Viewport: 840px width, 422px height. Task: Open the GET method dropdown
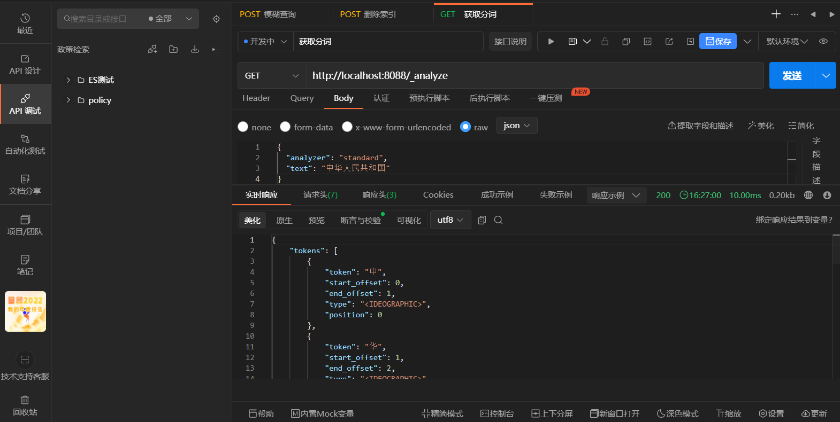click(x=272, y=75)
